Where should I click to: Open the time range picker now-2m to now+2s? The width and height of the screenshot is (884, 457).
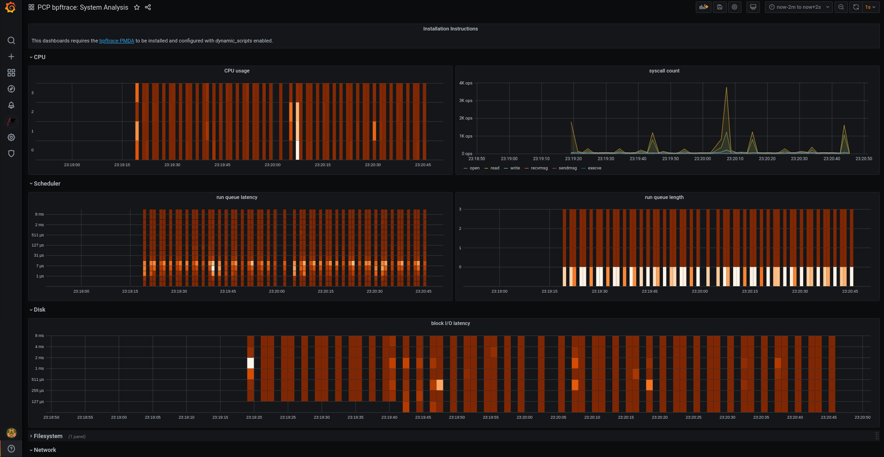[x=799, y=7]
